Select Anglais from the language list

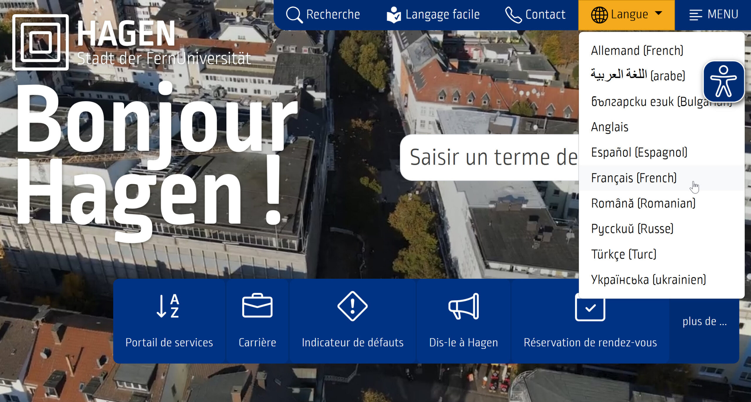click(x=609, y=127)
